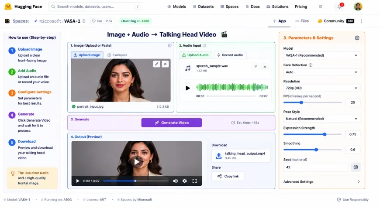
Task: Click 'portrait_input.jpg' file name
Action: [x=90, y=107]
